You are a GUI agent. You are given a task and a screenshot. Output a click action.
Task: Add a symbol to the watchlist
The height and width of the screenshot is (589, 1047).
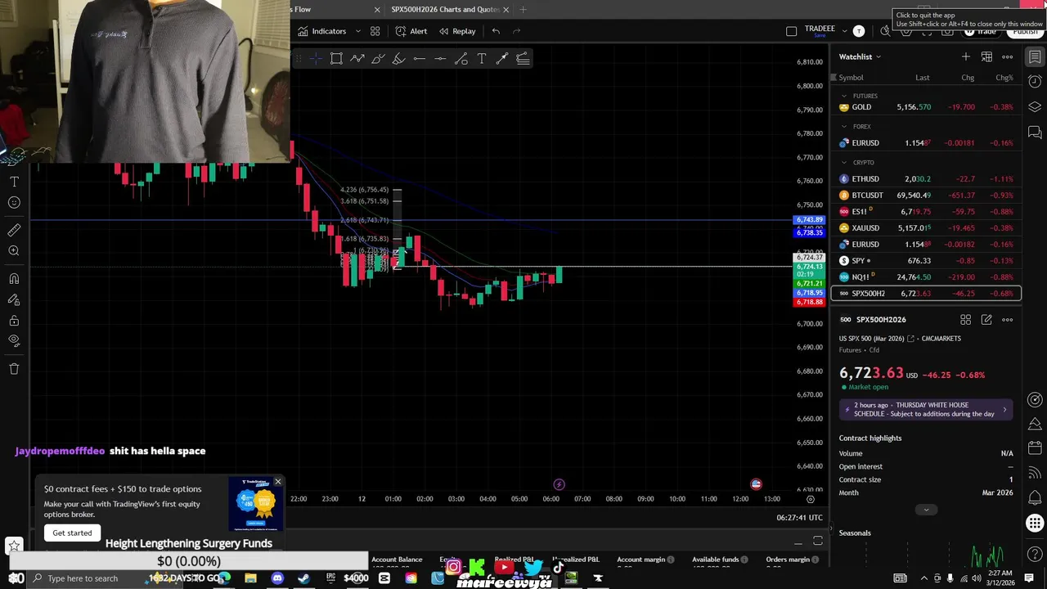[966, 56]
